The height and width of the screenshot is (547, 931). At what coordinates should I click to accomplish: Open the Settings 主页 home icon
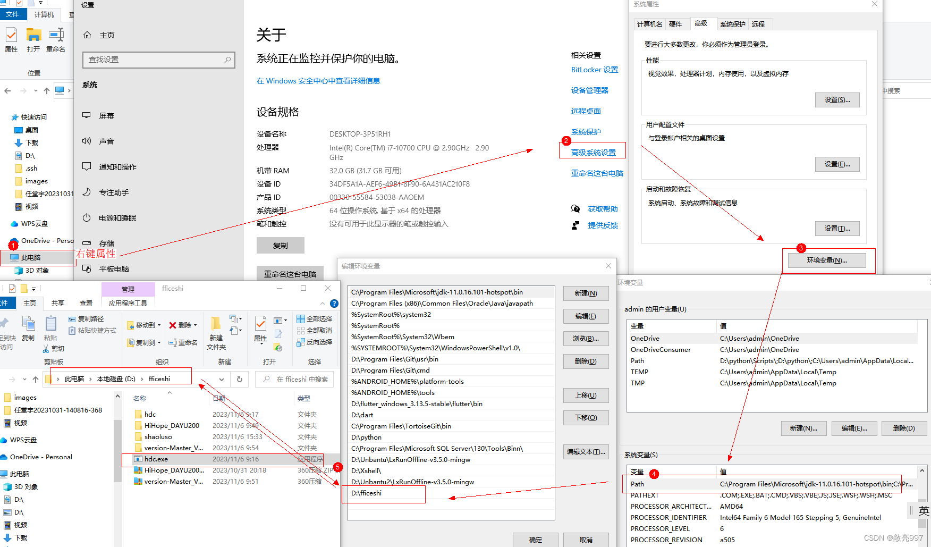87,35
